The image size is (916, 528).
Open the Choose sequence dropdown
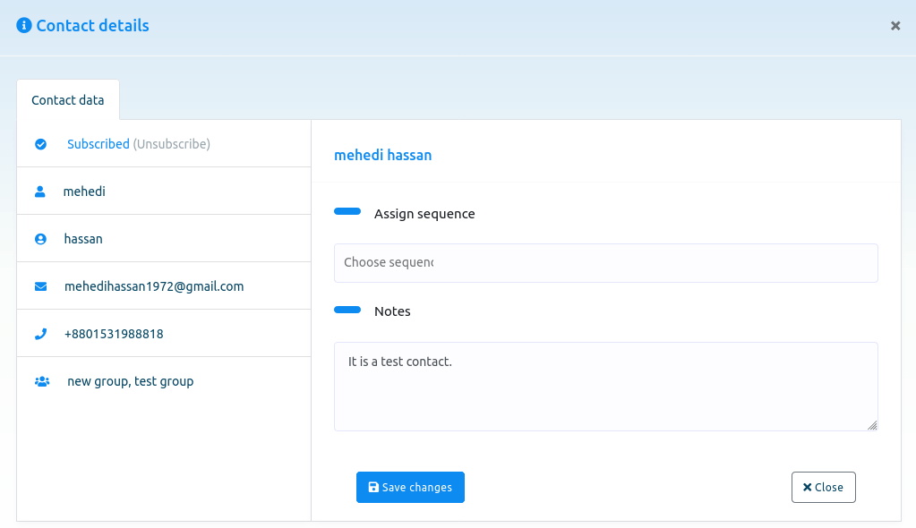click(605, 263)
